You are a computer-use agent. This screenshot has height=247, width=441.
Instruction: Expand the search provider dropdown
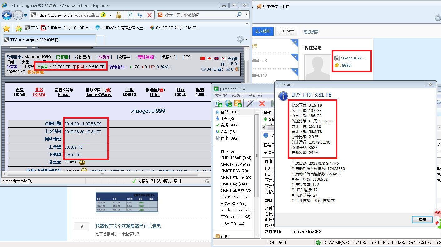coord(247,15)
